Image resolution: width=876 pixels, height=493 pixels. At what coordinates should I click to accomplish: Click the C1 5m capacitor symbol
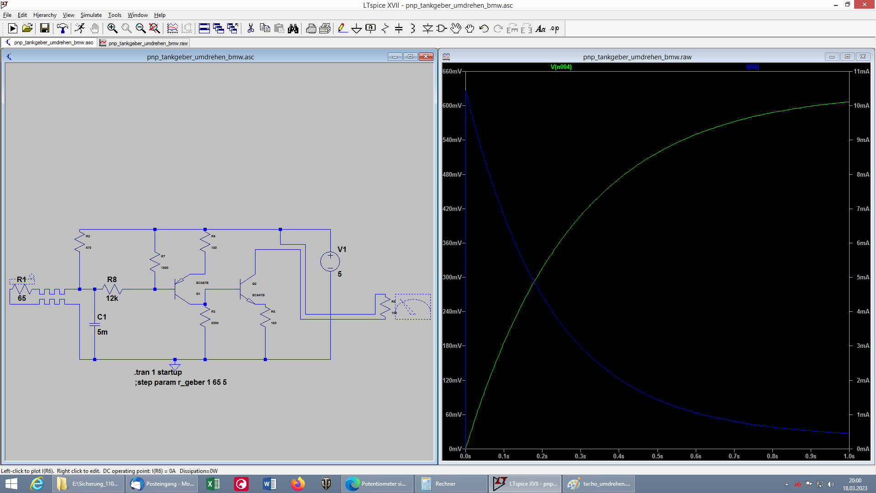[x=94, y=324]
